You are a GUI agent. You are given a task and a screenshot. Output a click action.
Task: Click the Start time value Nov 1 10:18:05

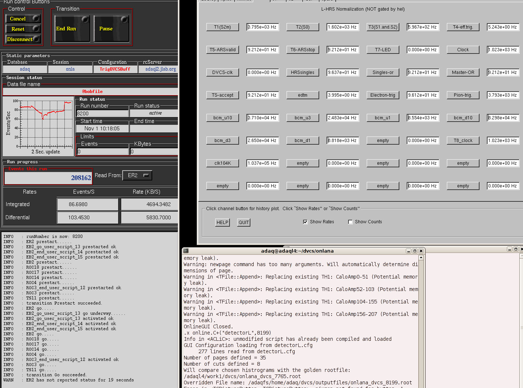coord(102,128)
